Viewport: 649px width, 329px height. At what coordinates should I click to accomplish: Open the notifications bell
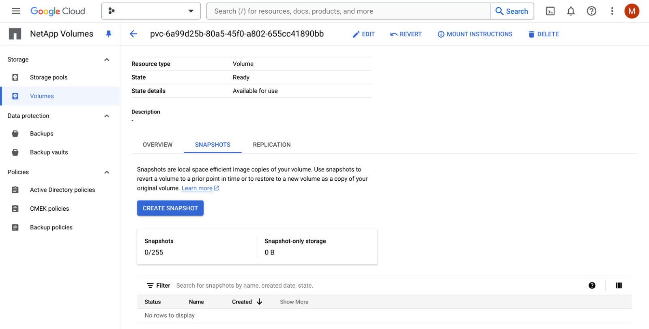tap(571, 11)
